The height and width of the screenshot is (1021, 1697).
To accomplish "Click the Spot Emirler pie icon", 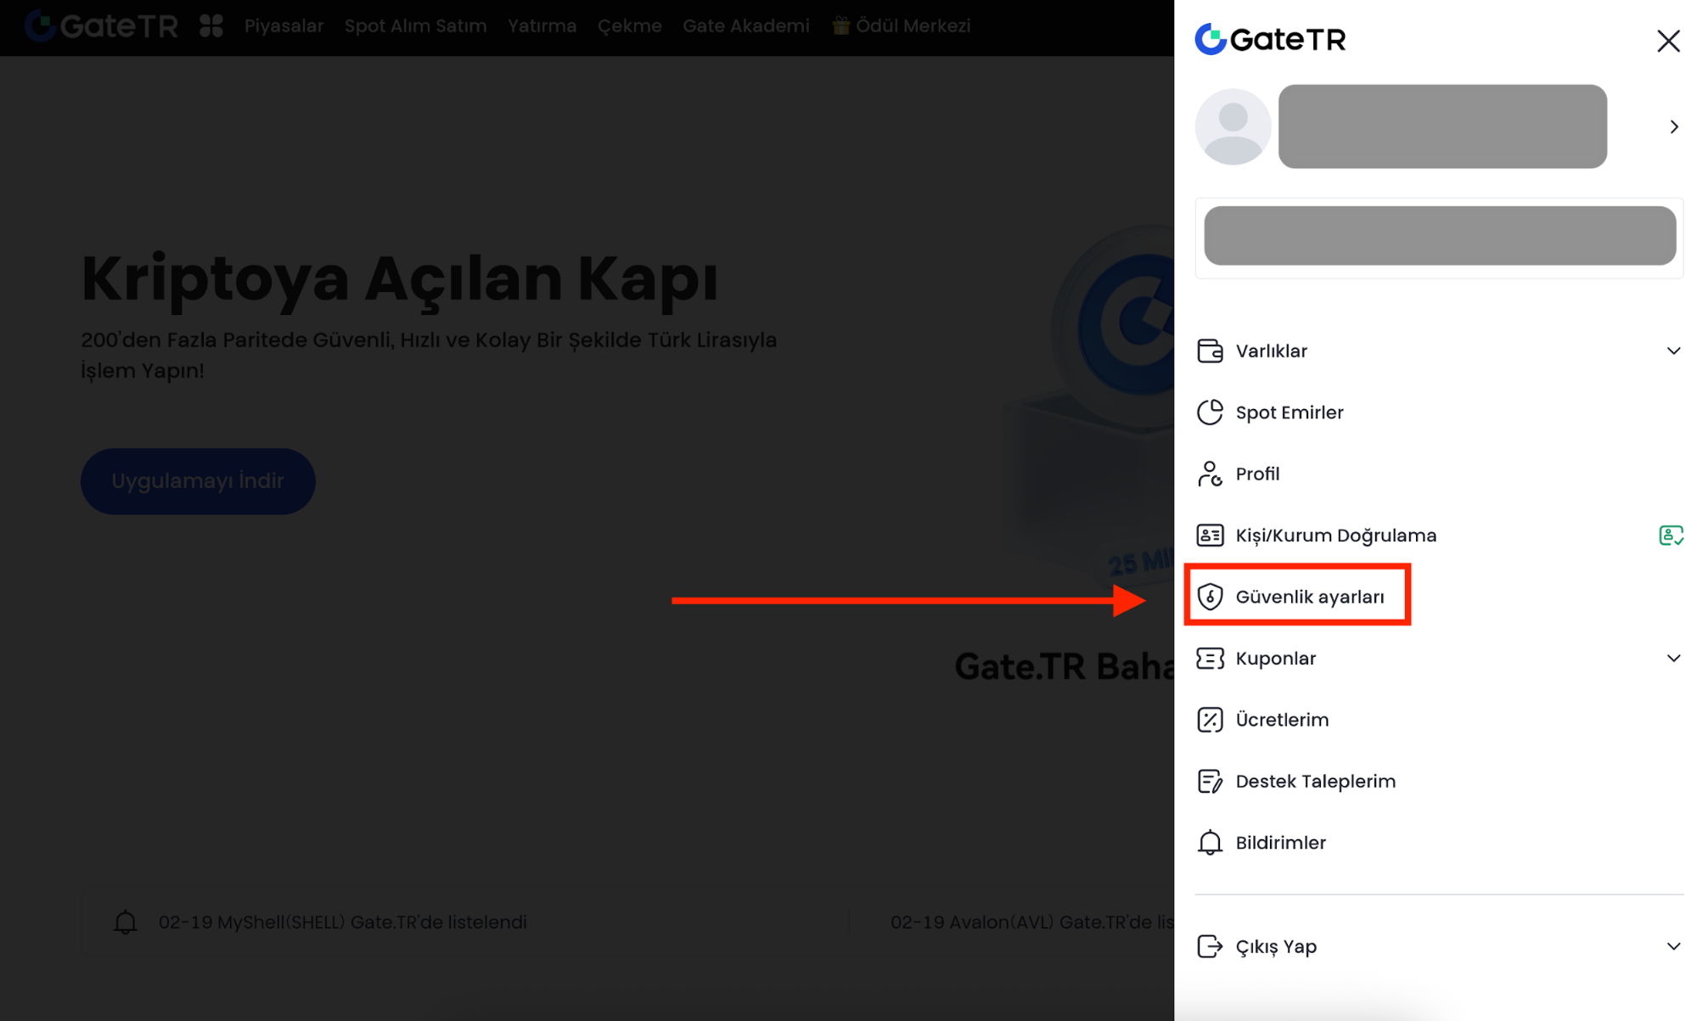I will coord(1210,412).
